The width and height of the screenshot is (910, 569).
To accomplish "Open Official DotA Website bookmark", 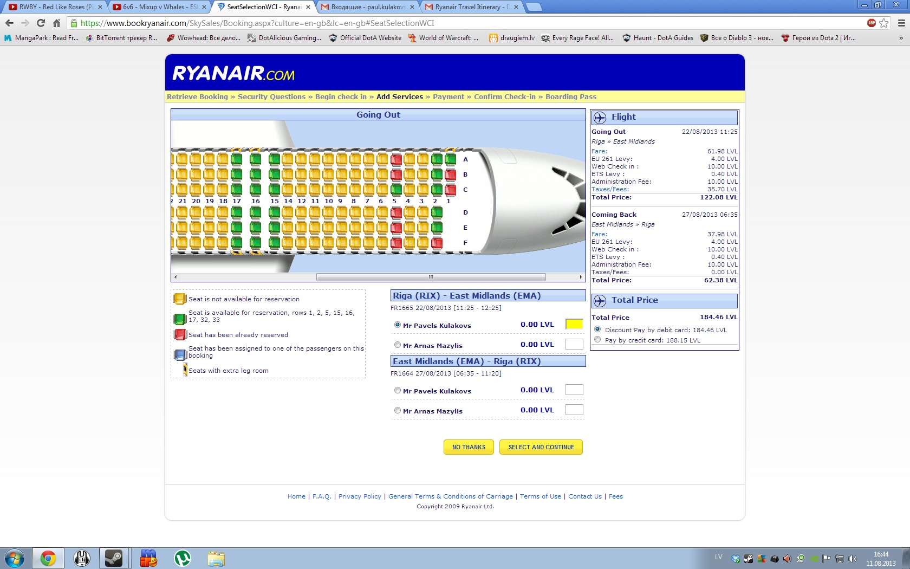I will pos(365,38).
